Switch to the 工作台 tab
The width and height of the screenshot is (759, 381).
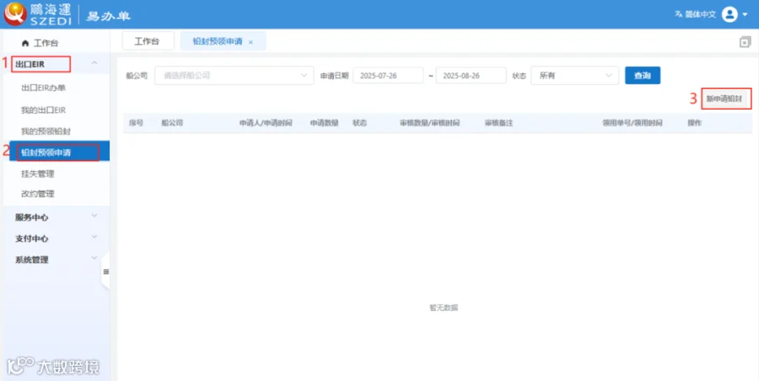coord(148,41)
